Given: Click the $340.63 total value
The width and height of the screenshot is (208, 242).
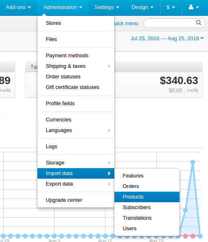Looking at the screenshot, I should 179,80.
